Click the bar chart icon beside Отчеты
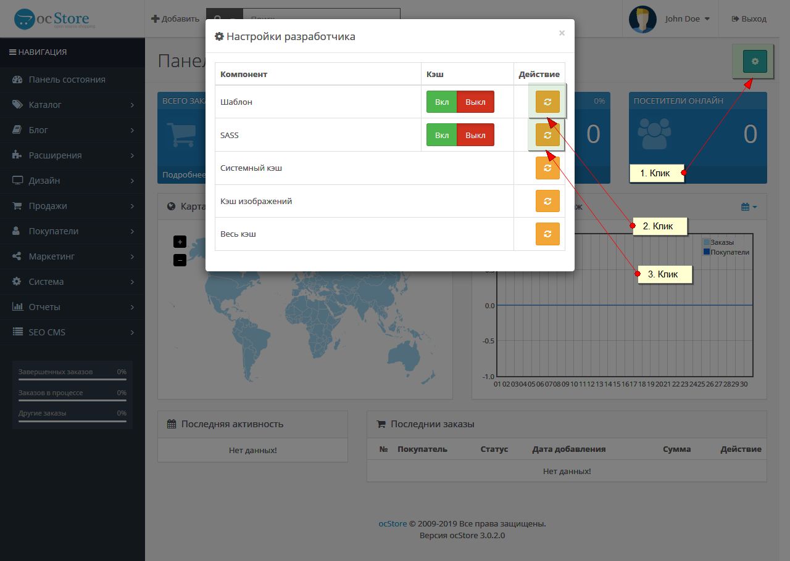Viewport: 790px width, 561px height. pos(17,307)
